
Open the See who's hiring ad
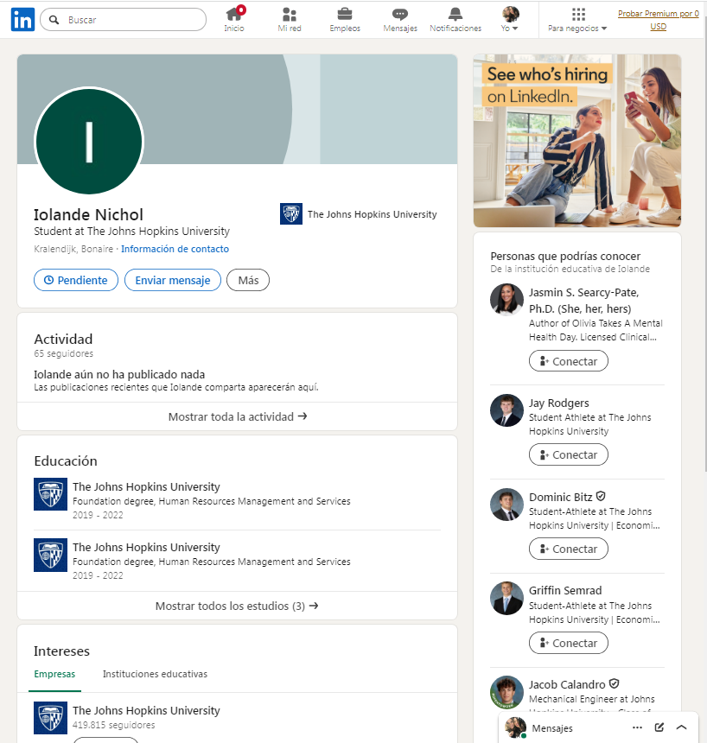[577, 141]
